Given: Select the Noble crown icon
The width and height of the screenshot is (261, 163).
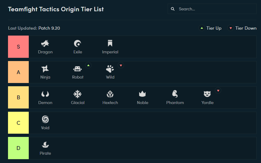Looking at the screenshot, I should [x=142, y=94].
